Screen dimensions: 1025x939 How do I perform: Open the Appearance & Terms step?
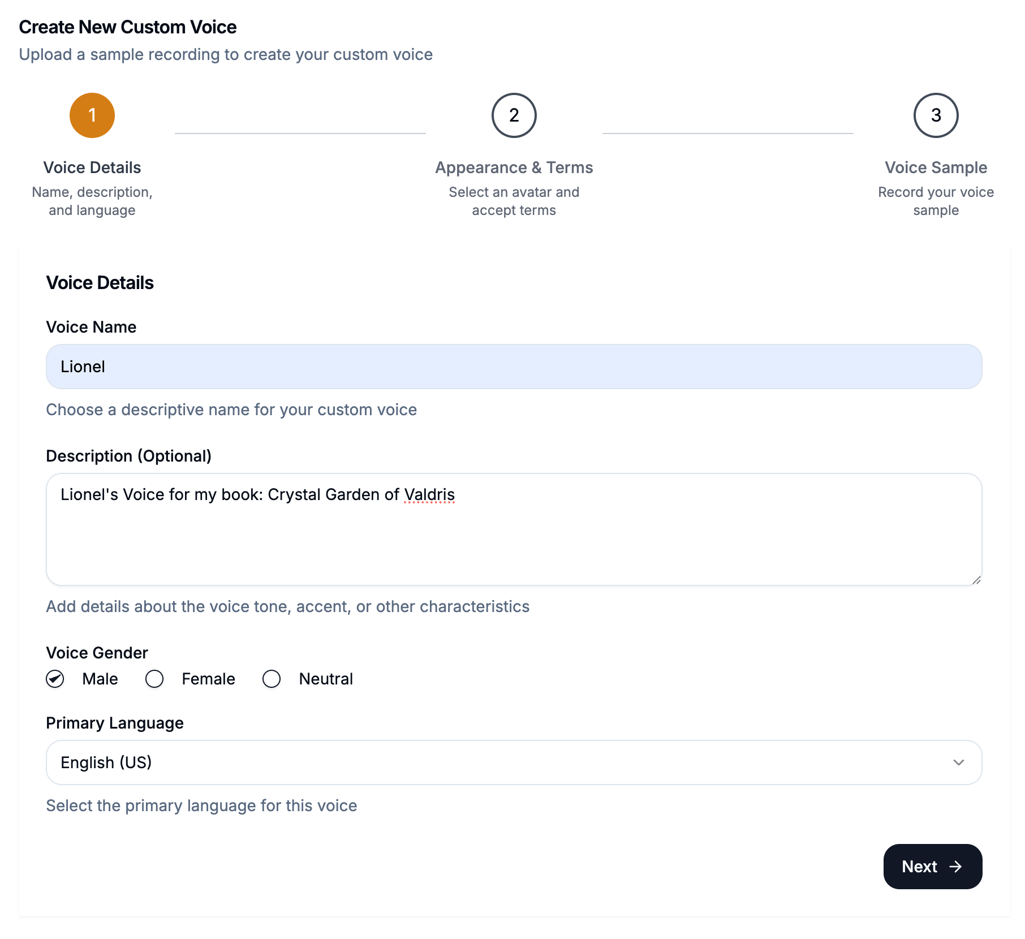(x=514, y=167)
